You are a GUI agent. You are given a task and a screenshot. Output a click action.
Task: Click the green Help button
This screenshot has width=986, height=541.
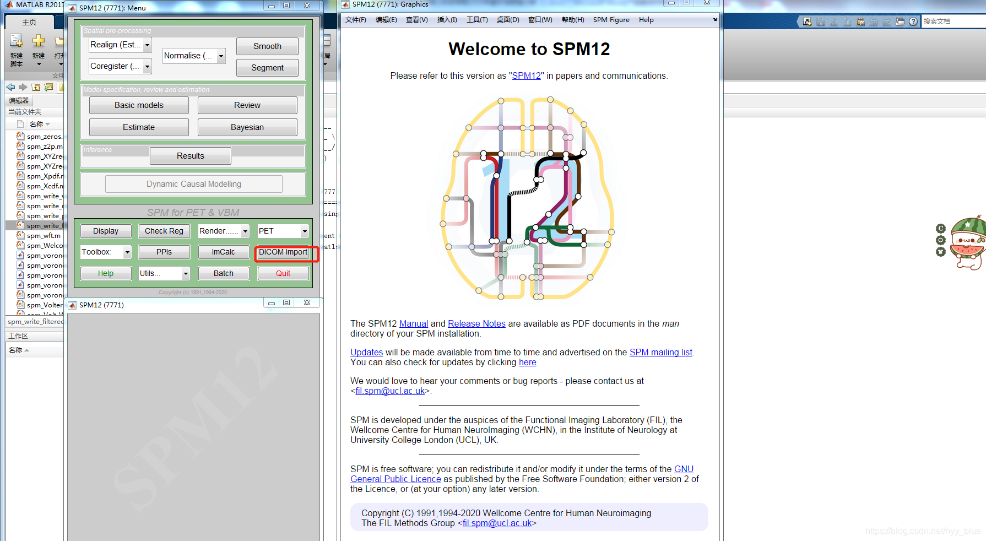(106, 274)
